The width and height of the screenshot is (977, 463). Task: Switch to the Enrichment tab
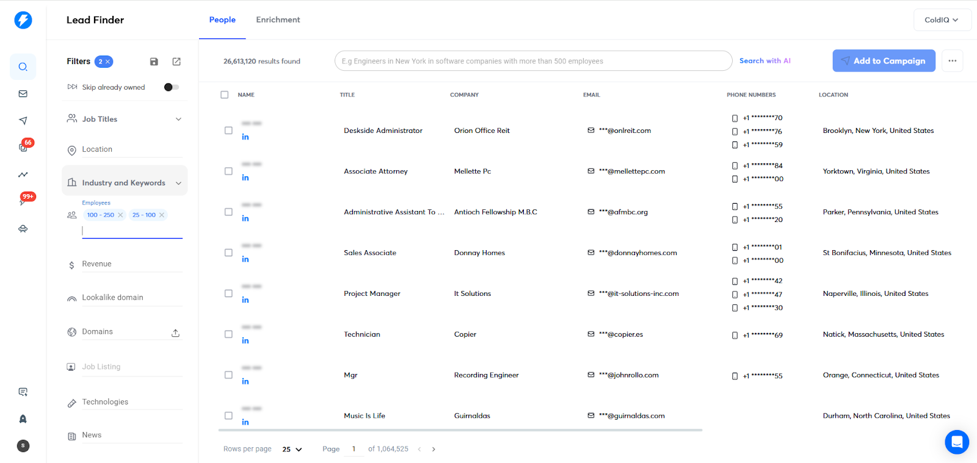tap(278, 20)
